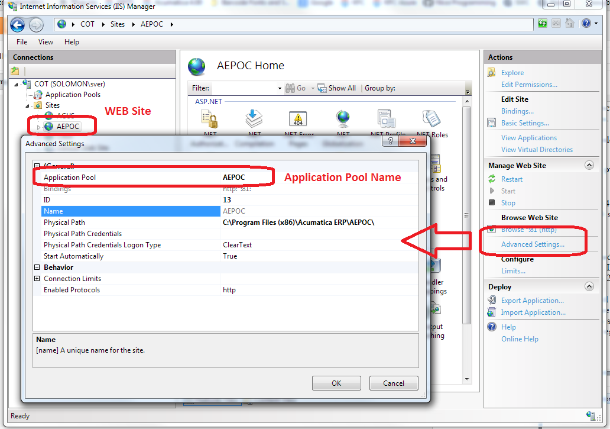Viewport: 610px width, 429px height.
Task: Click the forward navigation arrow button
Action: click(x=36, y=25)
